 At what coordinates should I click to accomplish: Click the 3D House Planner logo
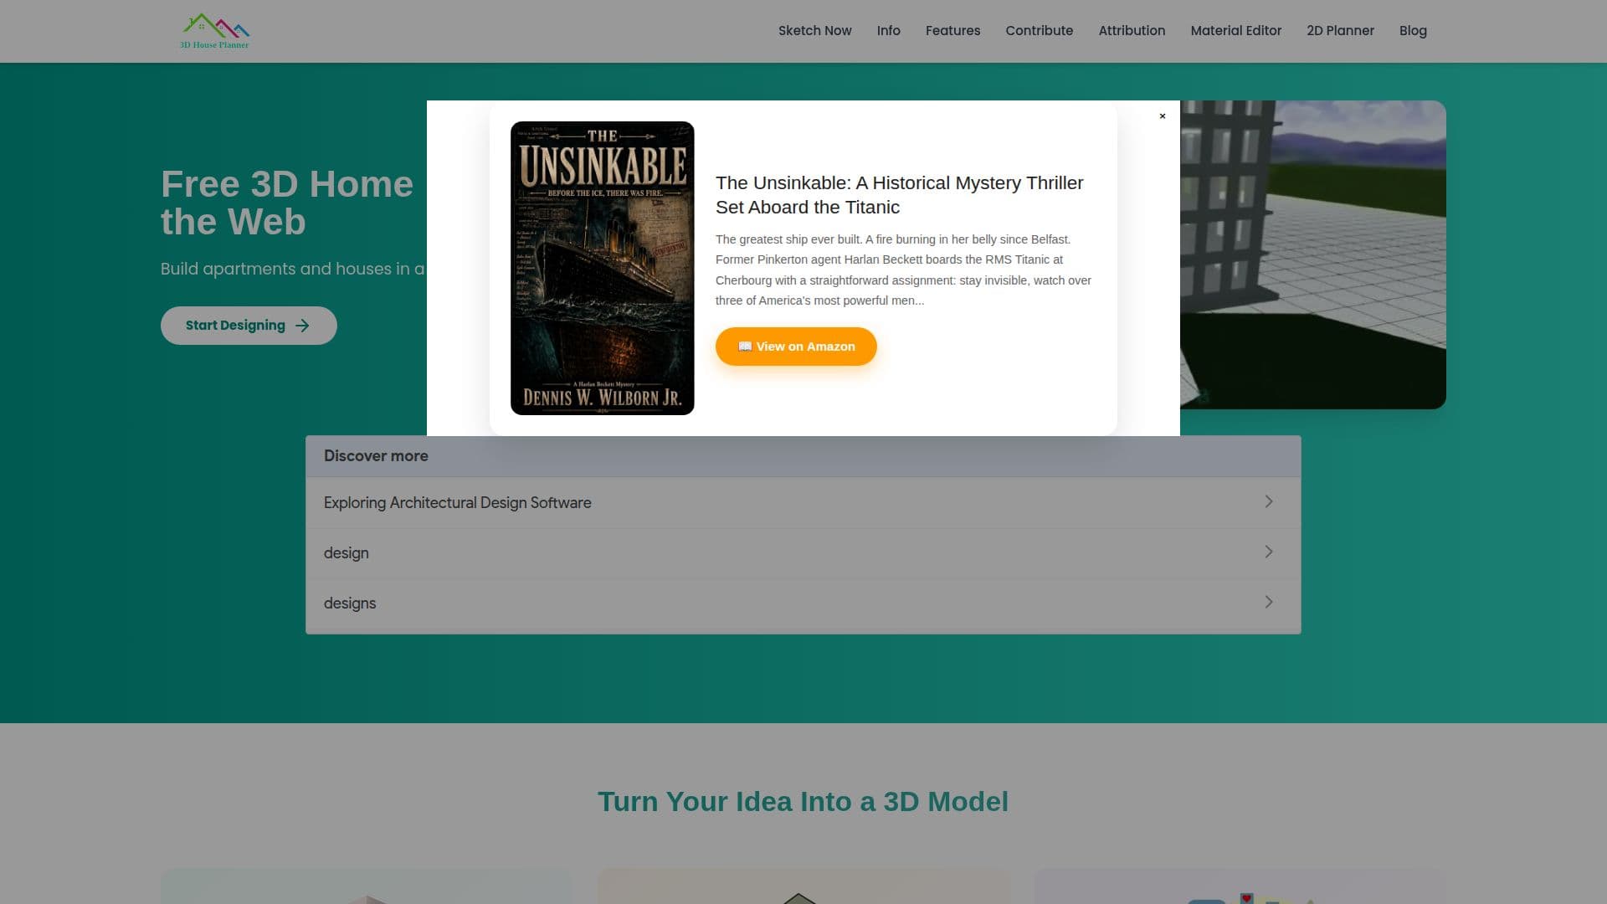(215, 31)
